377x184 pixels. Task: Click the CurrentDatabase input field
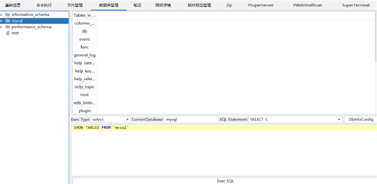pyautogui.click(x=191, y=120)
